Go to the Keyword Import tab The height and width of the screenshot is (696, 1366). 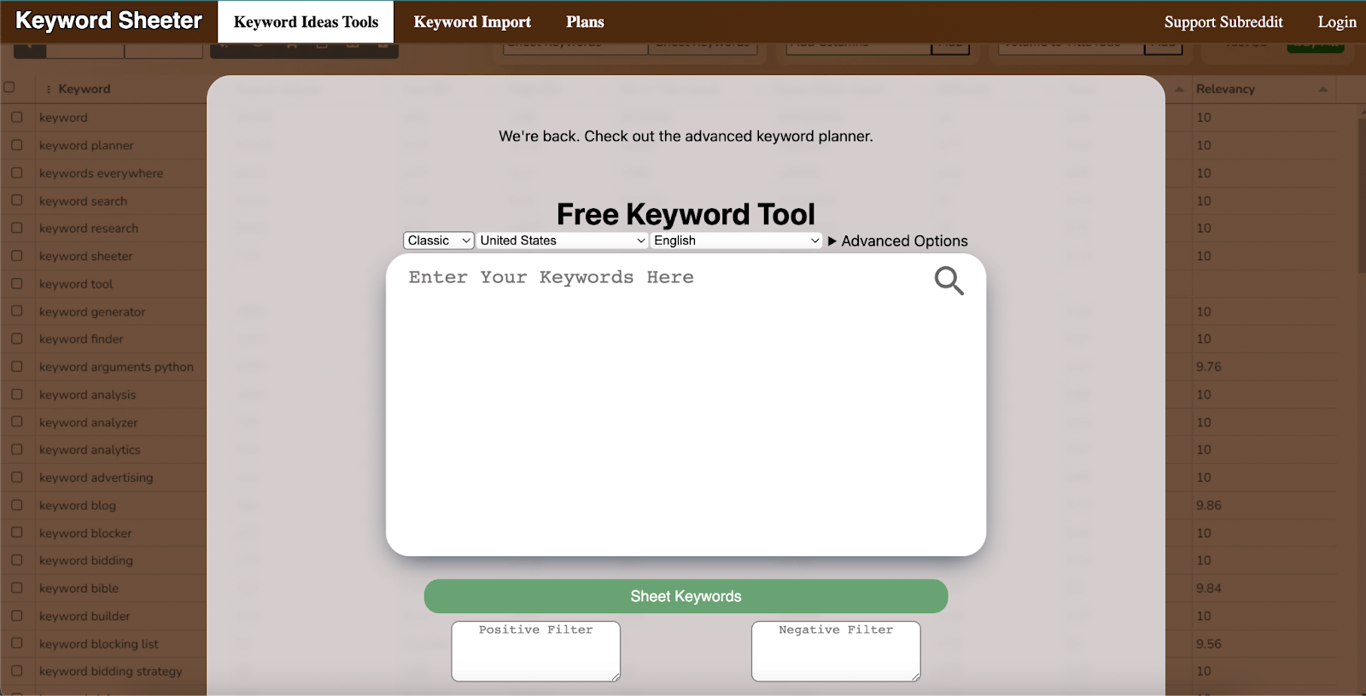pyautogui.click(x=472, y=22)
